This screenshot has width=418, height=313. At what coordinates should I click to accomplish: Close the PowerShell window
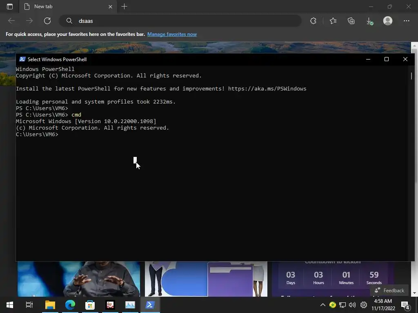[x=405, y=59]
